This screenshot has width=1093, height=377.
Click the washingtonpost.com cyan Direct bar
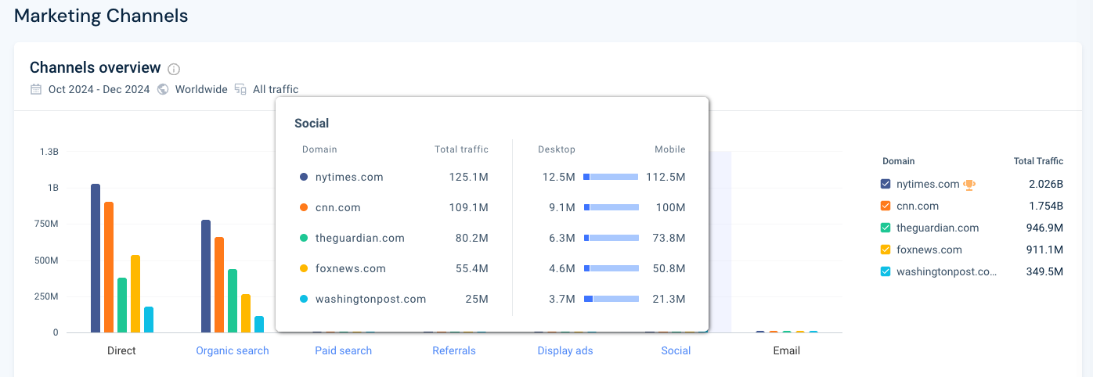point(149,319)
